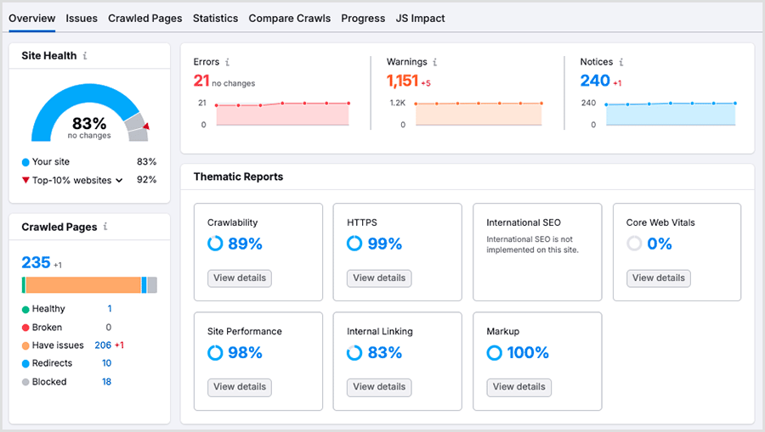The image size is (765, 432).
Task: Click the Errors trend chart
Action: pos(282,114)
